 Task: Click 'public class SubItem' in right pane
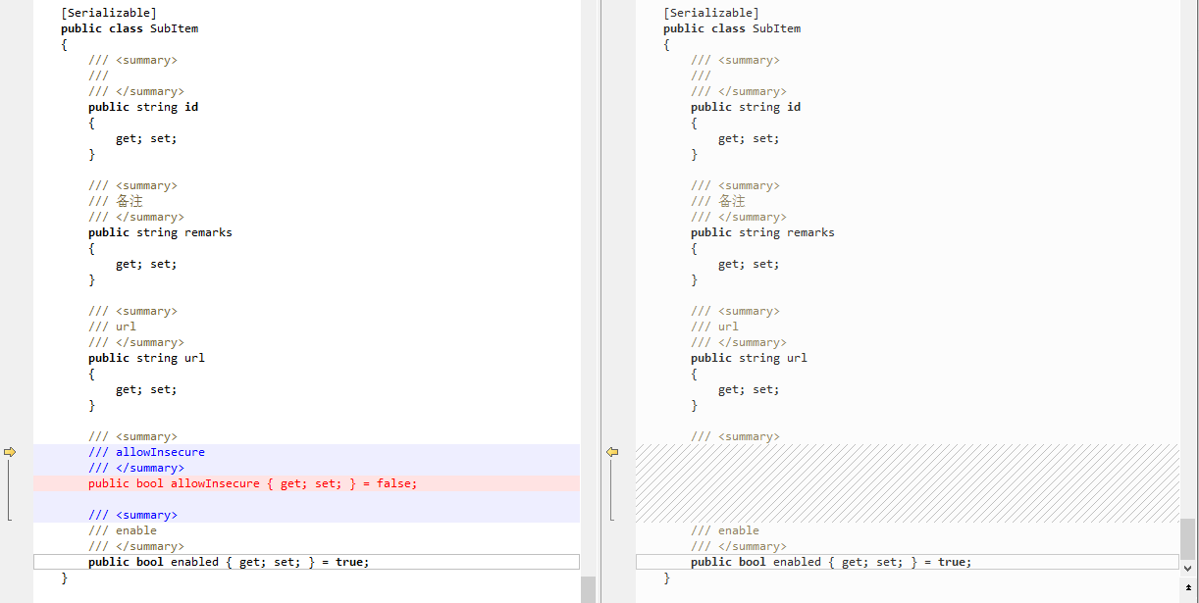coord(731,28)
